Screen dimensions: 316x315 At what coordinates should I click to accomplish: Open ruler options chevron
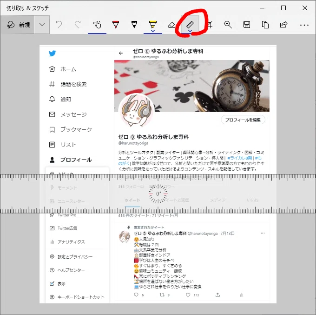[190, 31]
